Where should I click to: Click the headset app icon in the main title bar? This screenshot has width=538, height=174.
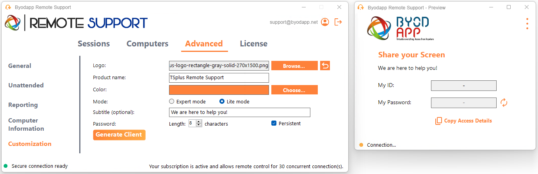pyautogui.click(x=8, y=7)
